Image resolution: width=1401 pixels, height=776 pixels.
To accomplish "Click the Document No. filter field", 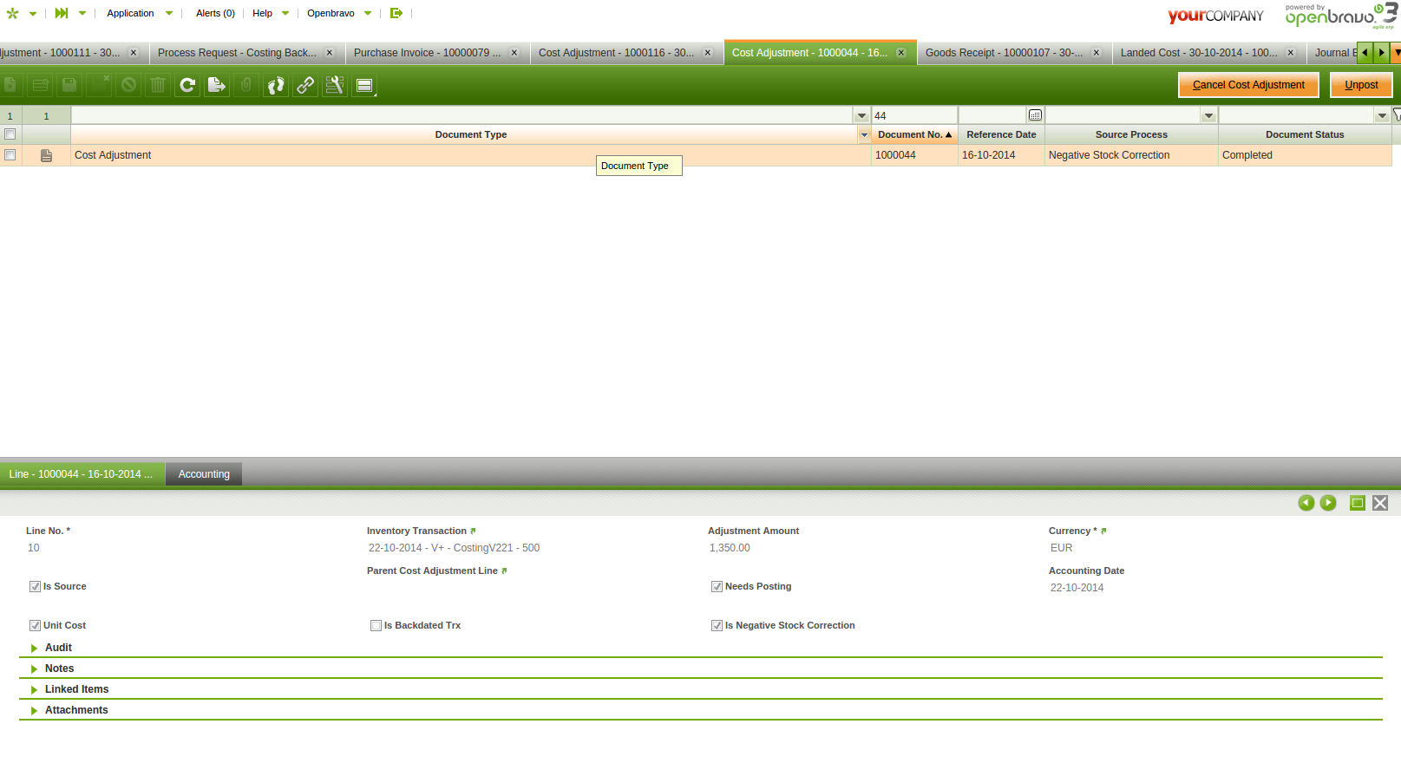I will click(913, 115).
